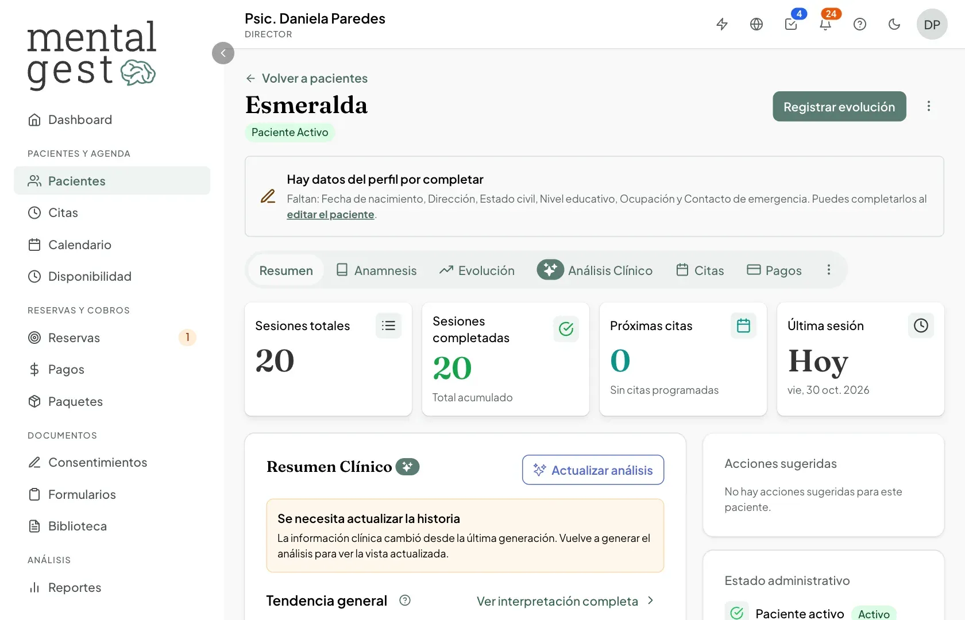Switch to the Análisis Clínico tab
Screen dimensions: 965x620
pyautogui.click(x=595, y=270)
